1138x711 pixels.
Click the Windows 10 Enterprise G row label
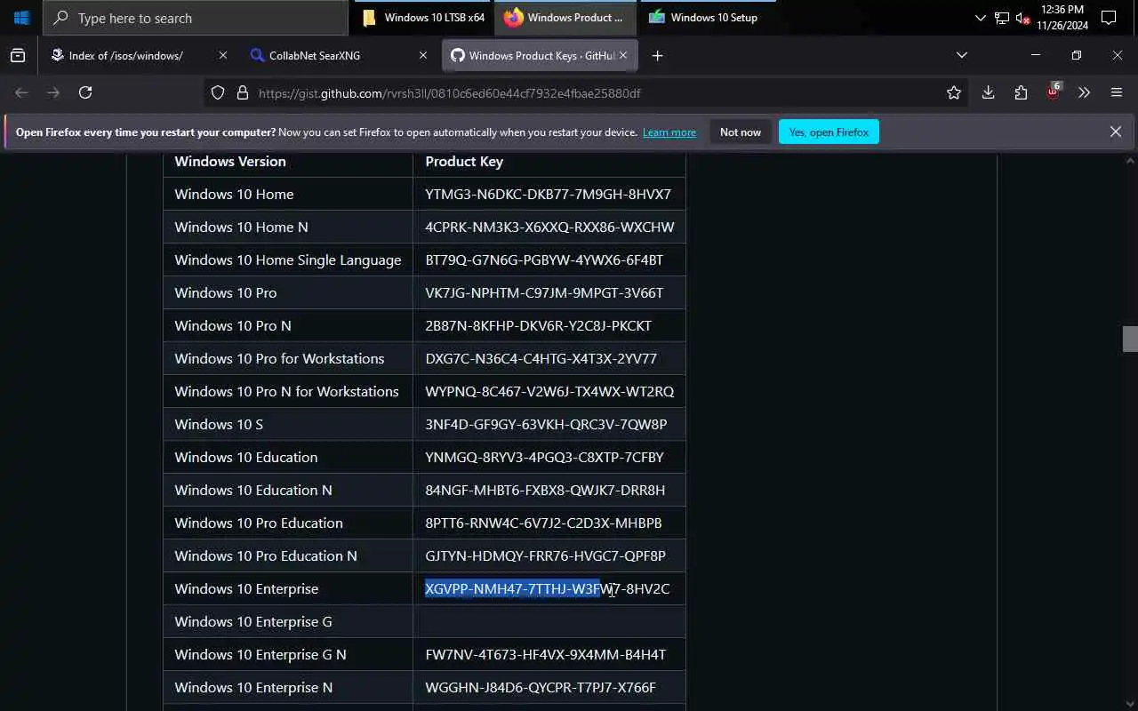253,621
